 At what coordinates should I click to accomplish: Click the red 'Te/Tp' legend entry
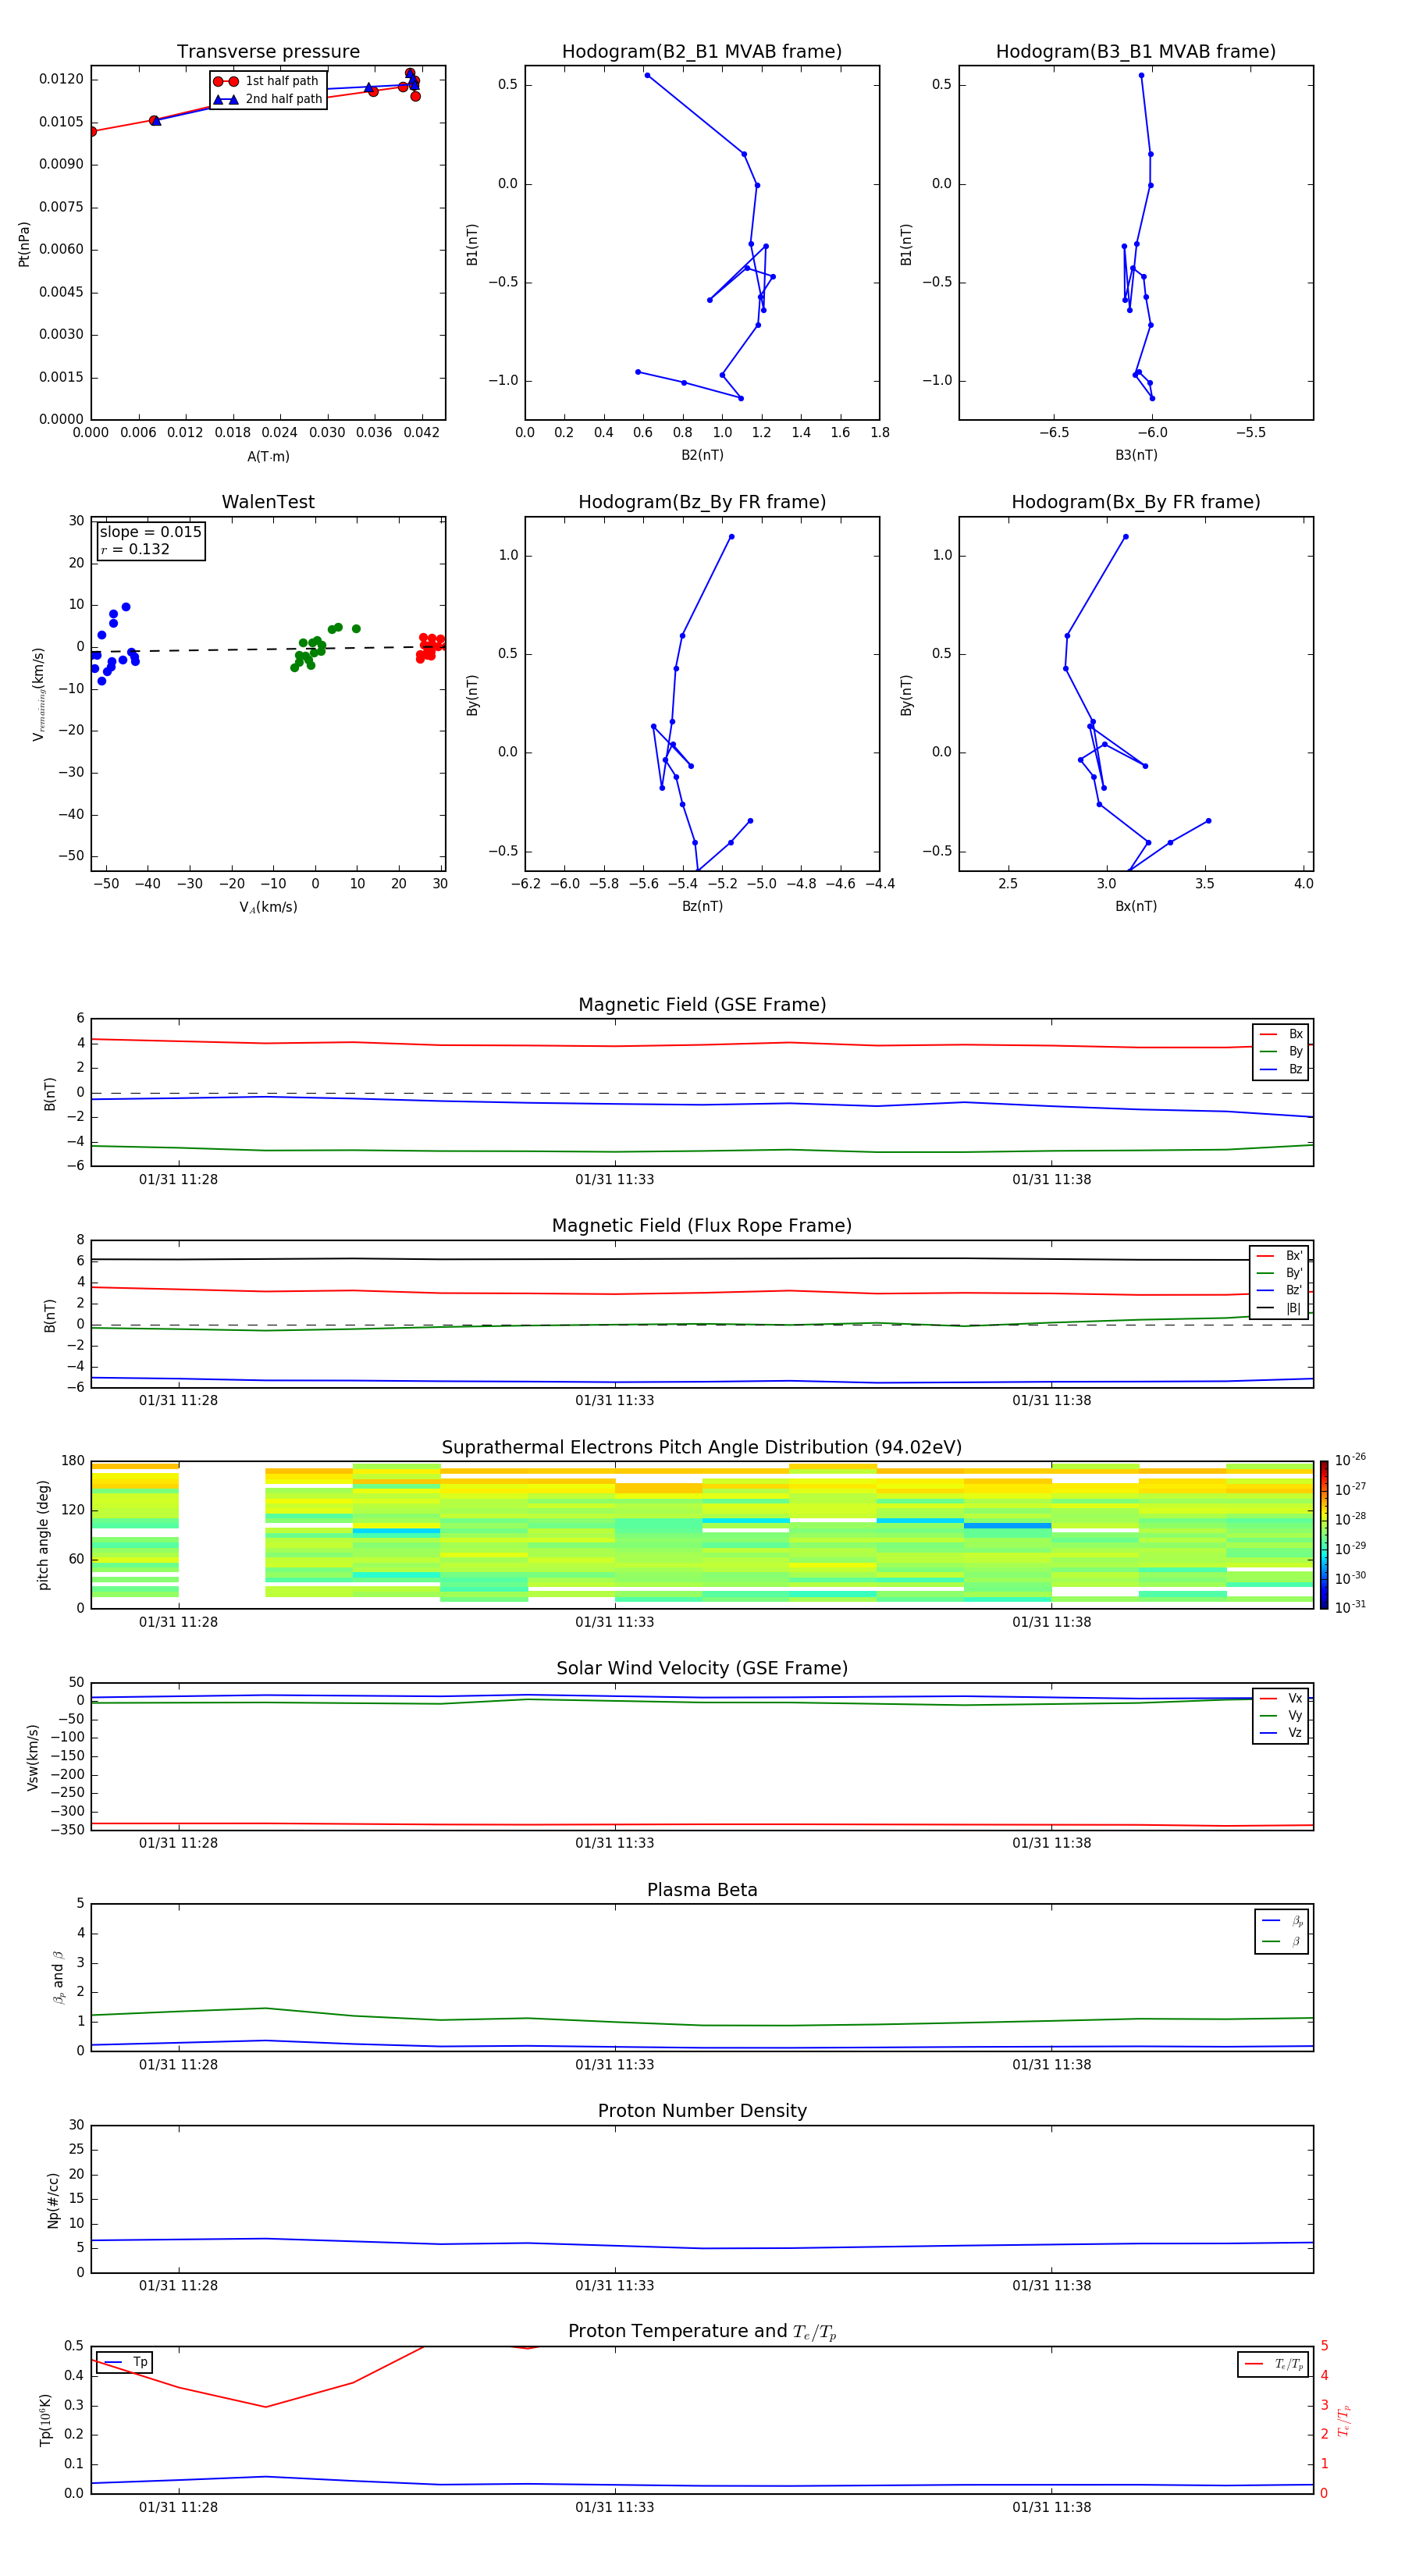1273,2365
